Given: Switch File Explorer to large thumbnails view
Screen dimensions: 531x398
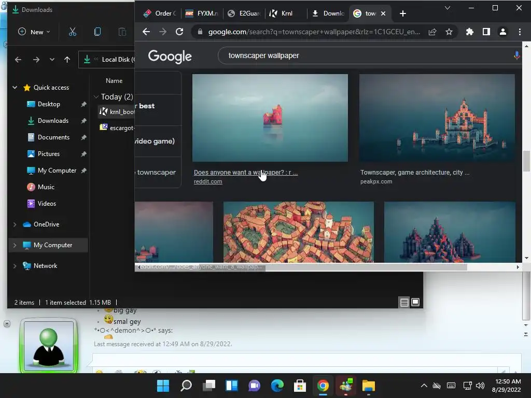Looking at the screenshot, I should (x=415, y=302).
